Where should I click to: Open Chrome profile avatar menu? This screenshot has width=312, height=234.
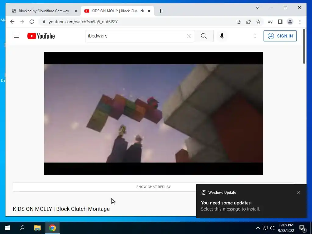pos(290,22)
